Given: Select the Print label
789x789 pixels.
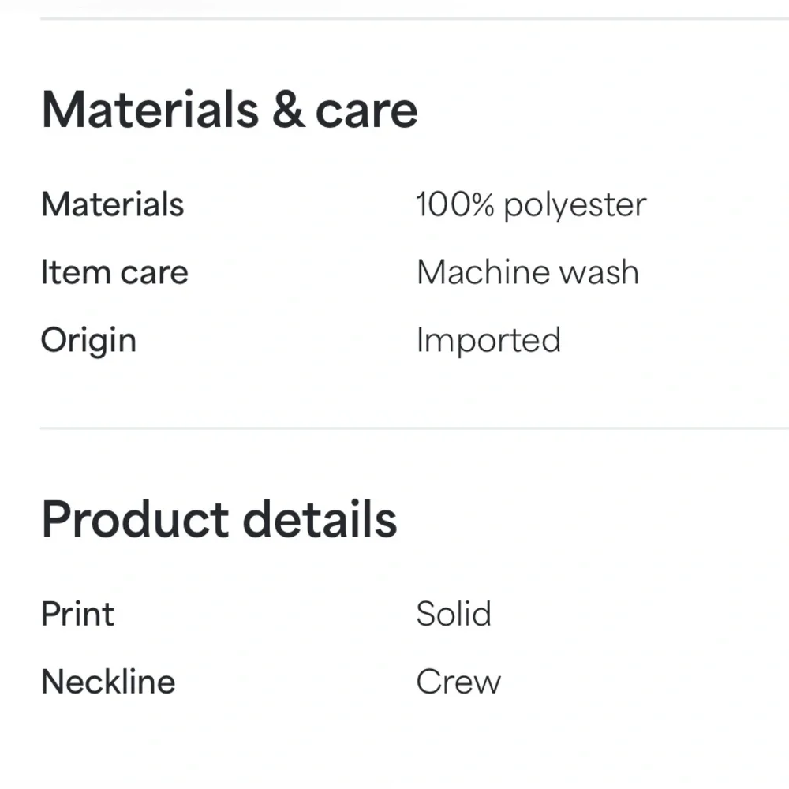Looking at the screenshot, I should [x=77, y=615].
